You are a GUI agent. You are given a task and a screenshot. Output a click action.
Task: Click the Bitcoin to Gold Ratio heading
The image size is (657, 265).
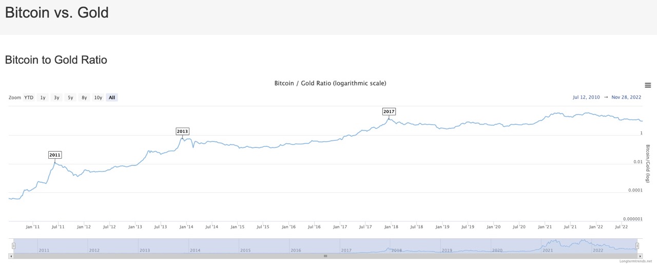point(56,60)
